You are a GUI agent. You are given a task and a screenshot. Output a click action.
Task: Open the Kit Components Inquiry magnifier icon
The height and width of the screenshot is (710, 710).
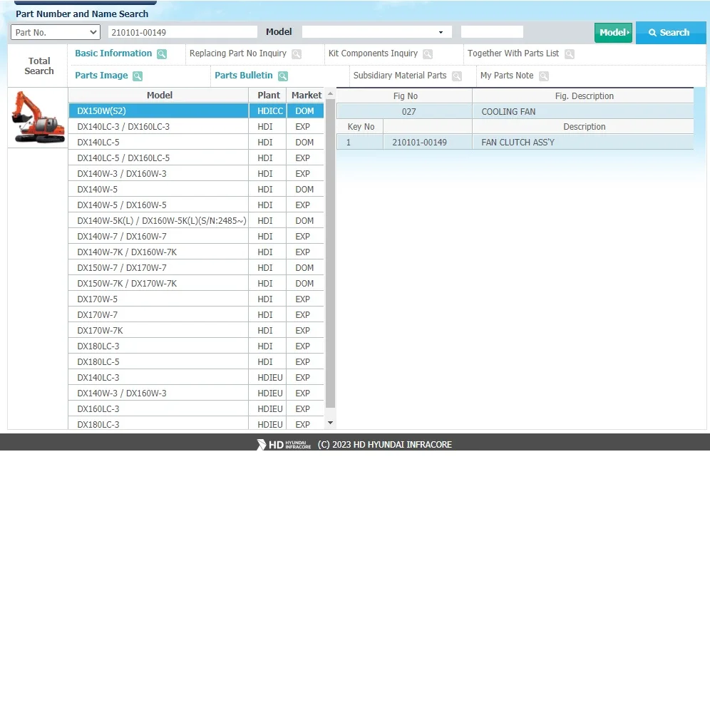[x=428, y=54]
